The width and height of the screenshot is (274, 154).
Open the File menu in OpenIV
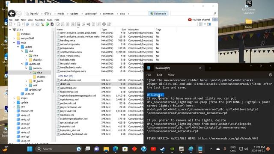pyautogui.click(x=11, y=20)
